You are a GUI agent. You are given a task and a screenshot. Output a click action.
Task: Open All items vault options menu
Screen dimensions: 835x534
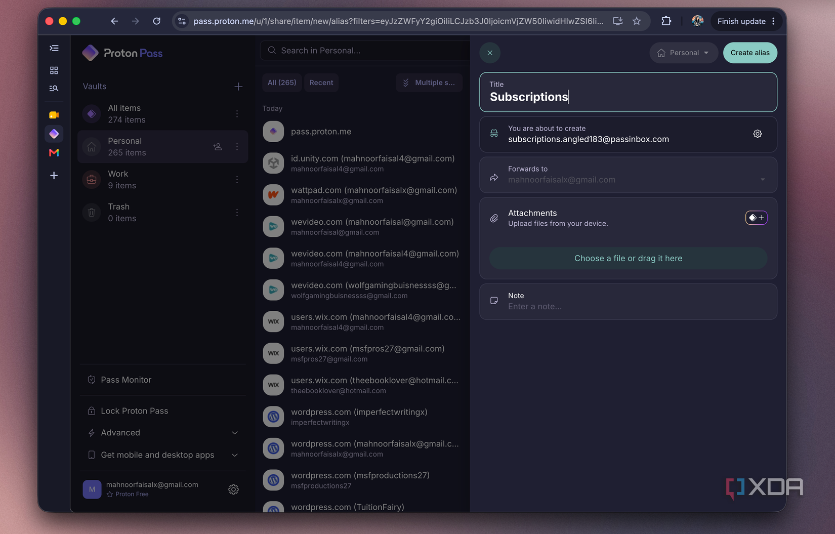[x=237, y=114]
